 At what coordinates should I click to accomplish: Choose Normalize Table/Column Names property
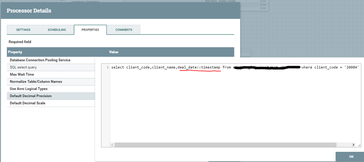(x=51, y=82)
